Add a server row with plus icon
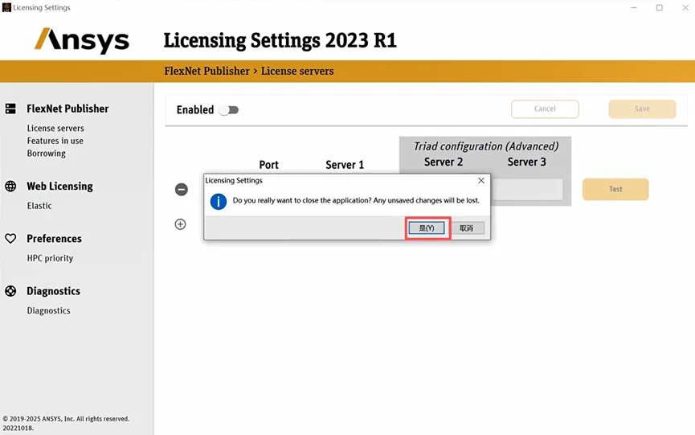This screenshot has width=695, height=435. (181, 224)
